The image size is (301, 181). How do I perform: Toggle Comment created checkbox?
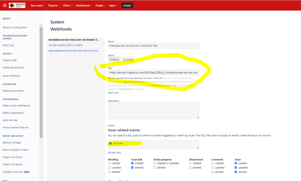[213, 163]
